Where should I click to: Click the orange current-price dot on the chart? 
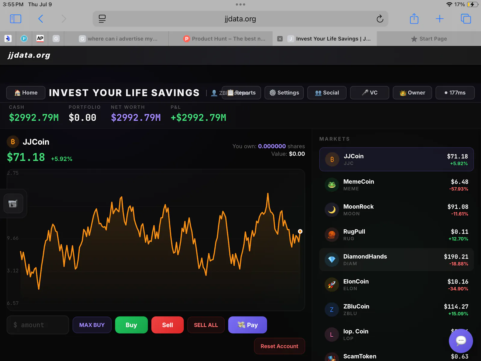300,231
